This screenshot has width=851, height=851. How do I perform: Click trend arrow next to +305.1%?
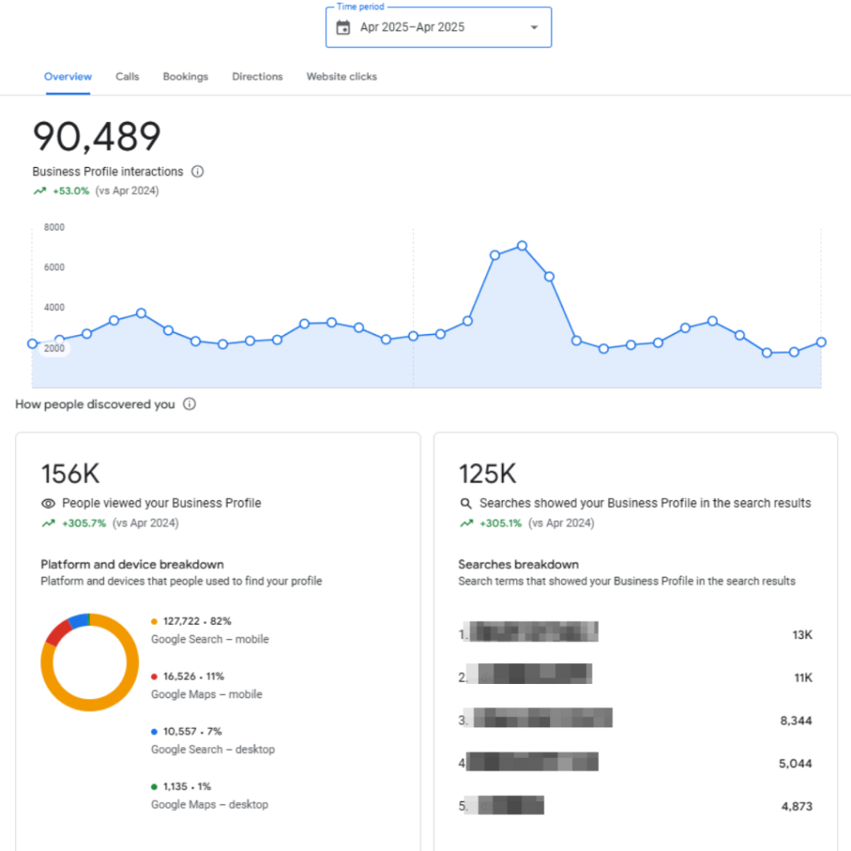pyautogui.click(x=467, y=524)
